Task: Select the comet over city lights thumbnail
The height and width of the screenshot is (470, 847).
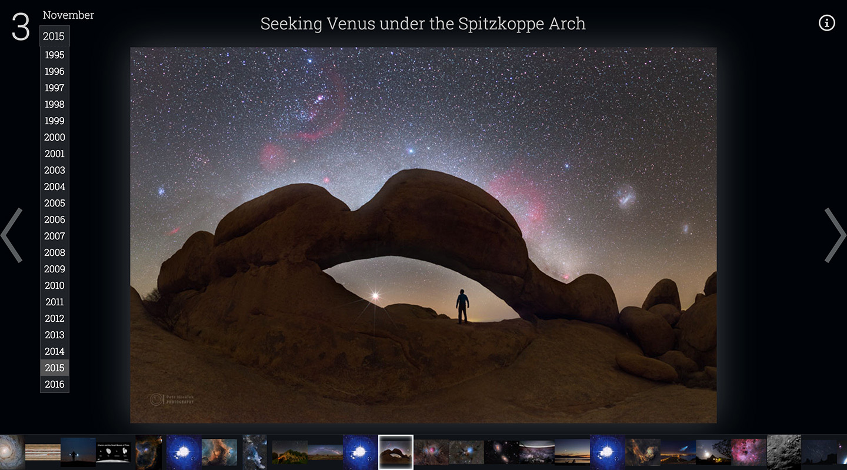Action: tap(678, 452)
